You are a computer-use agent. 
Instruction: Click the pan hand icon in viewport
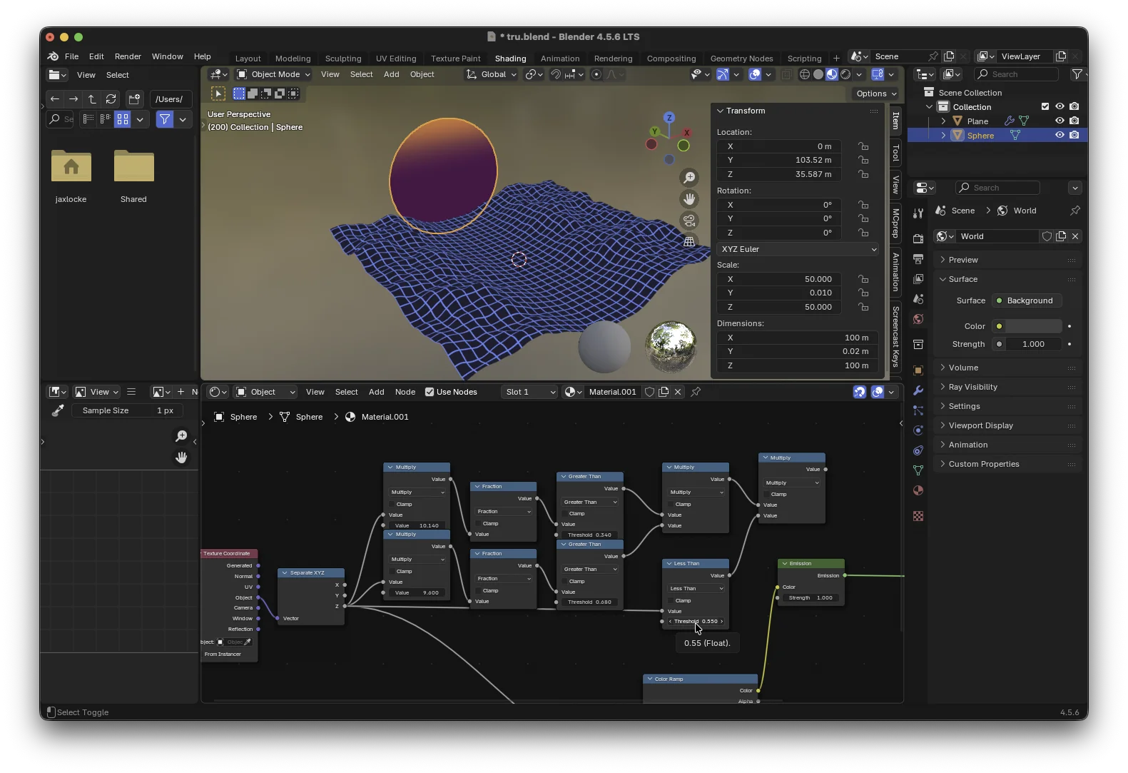pyautogui.click(x=689, y=199)
